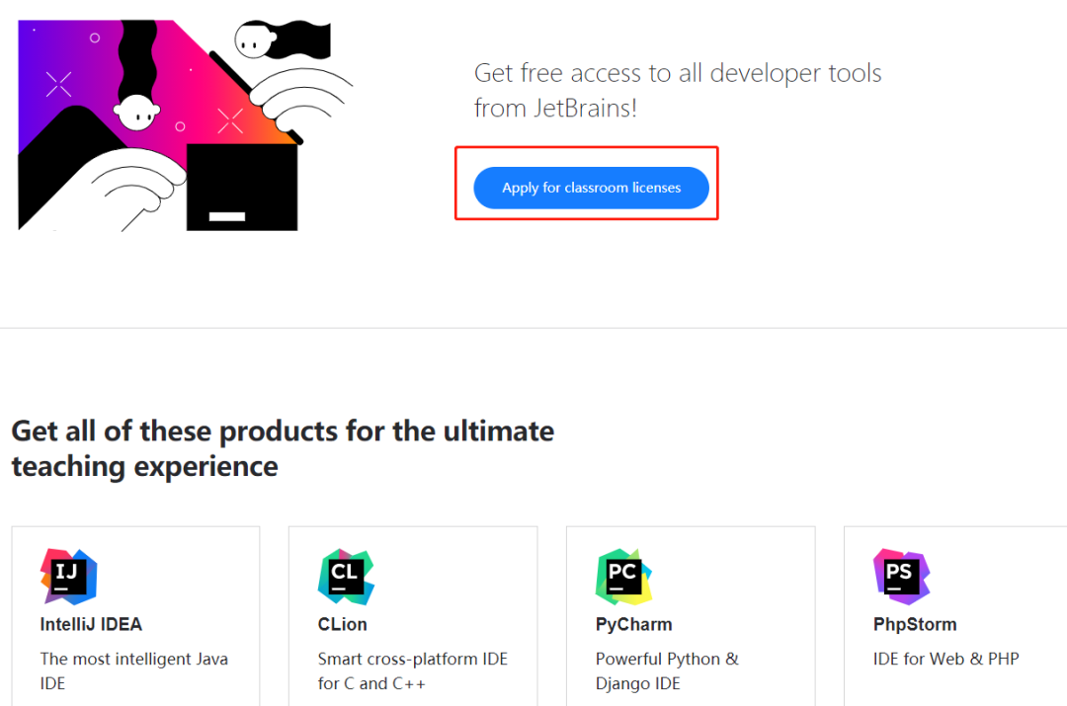Click the white X mark on the orange gradient
Viewport: 1067px width, 706px height.
tap(230, 121)
